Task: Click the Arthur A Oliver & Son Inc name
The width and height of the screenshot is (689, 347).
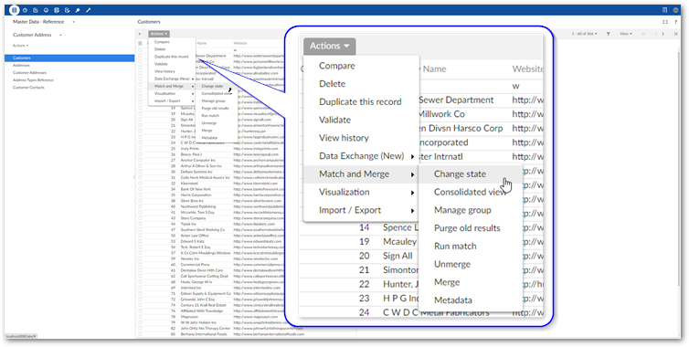Action: coord(201,166)
